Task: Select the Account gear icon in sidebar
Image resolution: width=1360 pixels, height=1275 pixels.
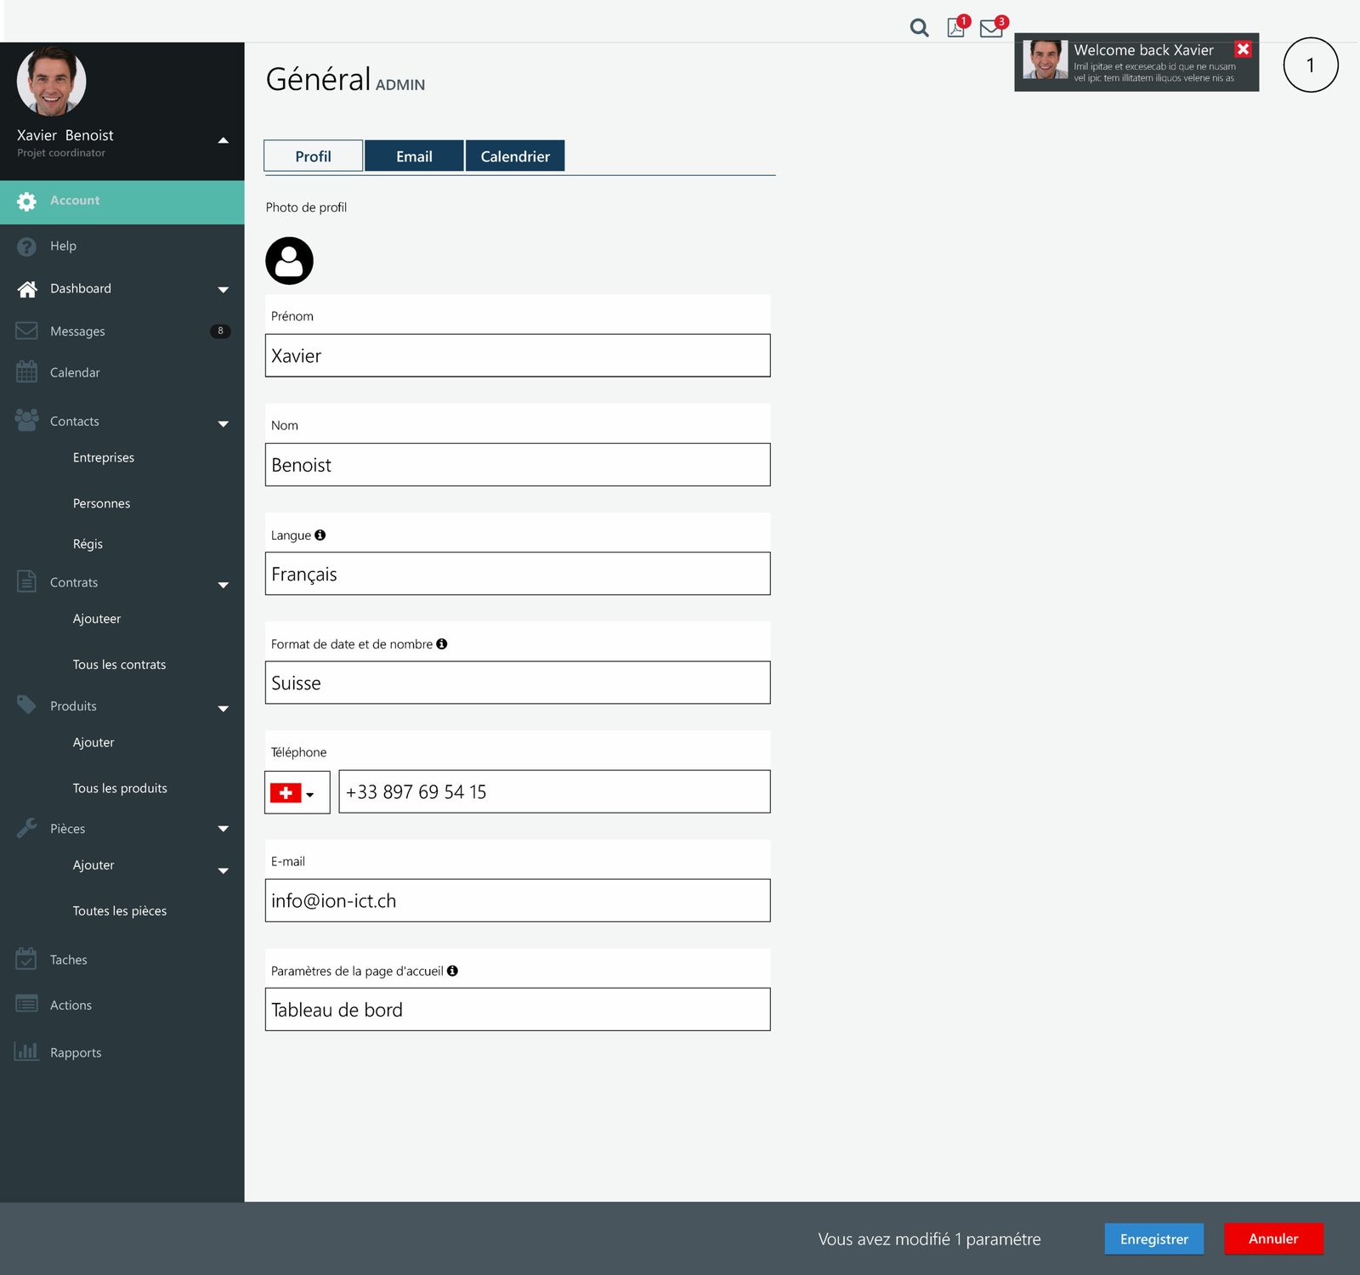Action: 26,201
